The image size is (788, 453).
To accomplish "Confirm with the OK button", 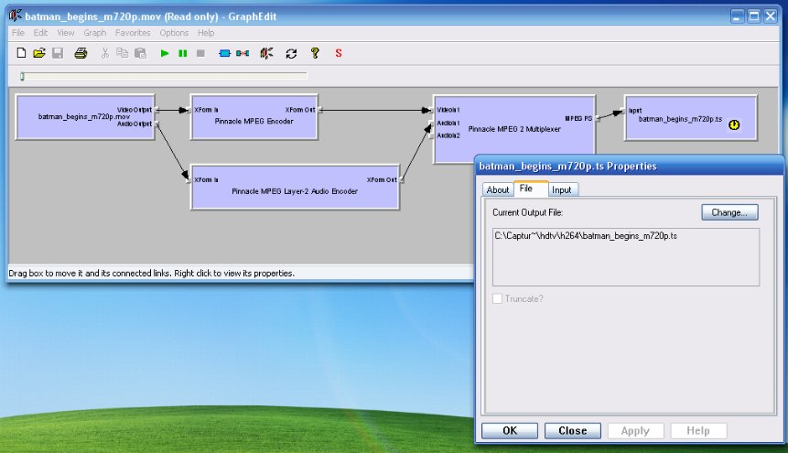I will 510,431.
